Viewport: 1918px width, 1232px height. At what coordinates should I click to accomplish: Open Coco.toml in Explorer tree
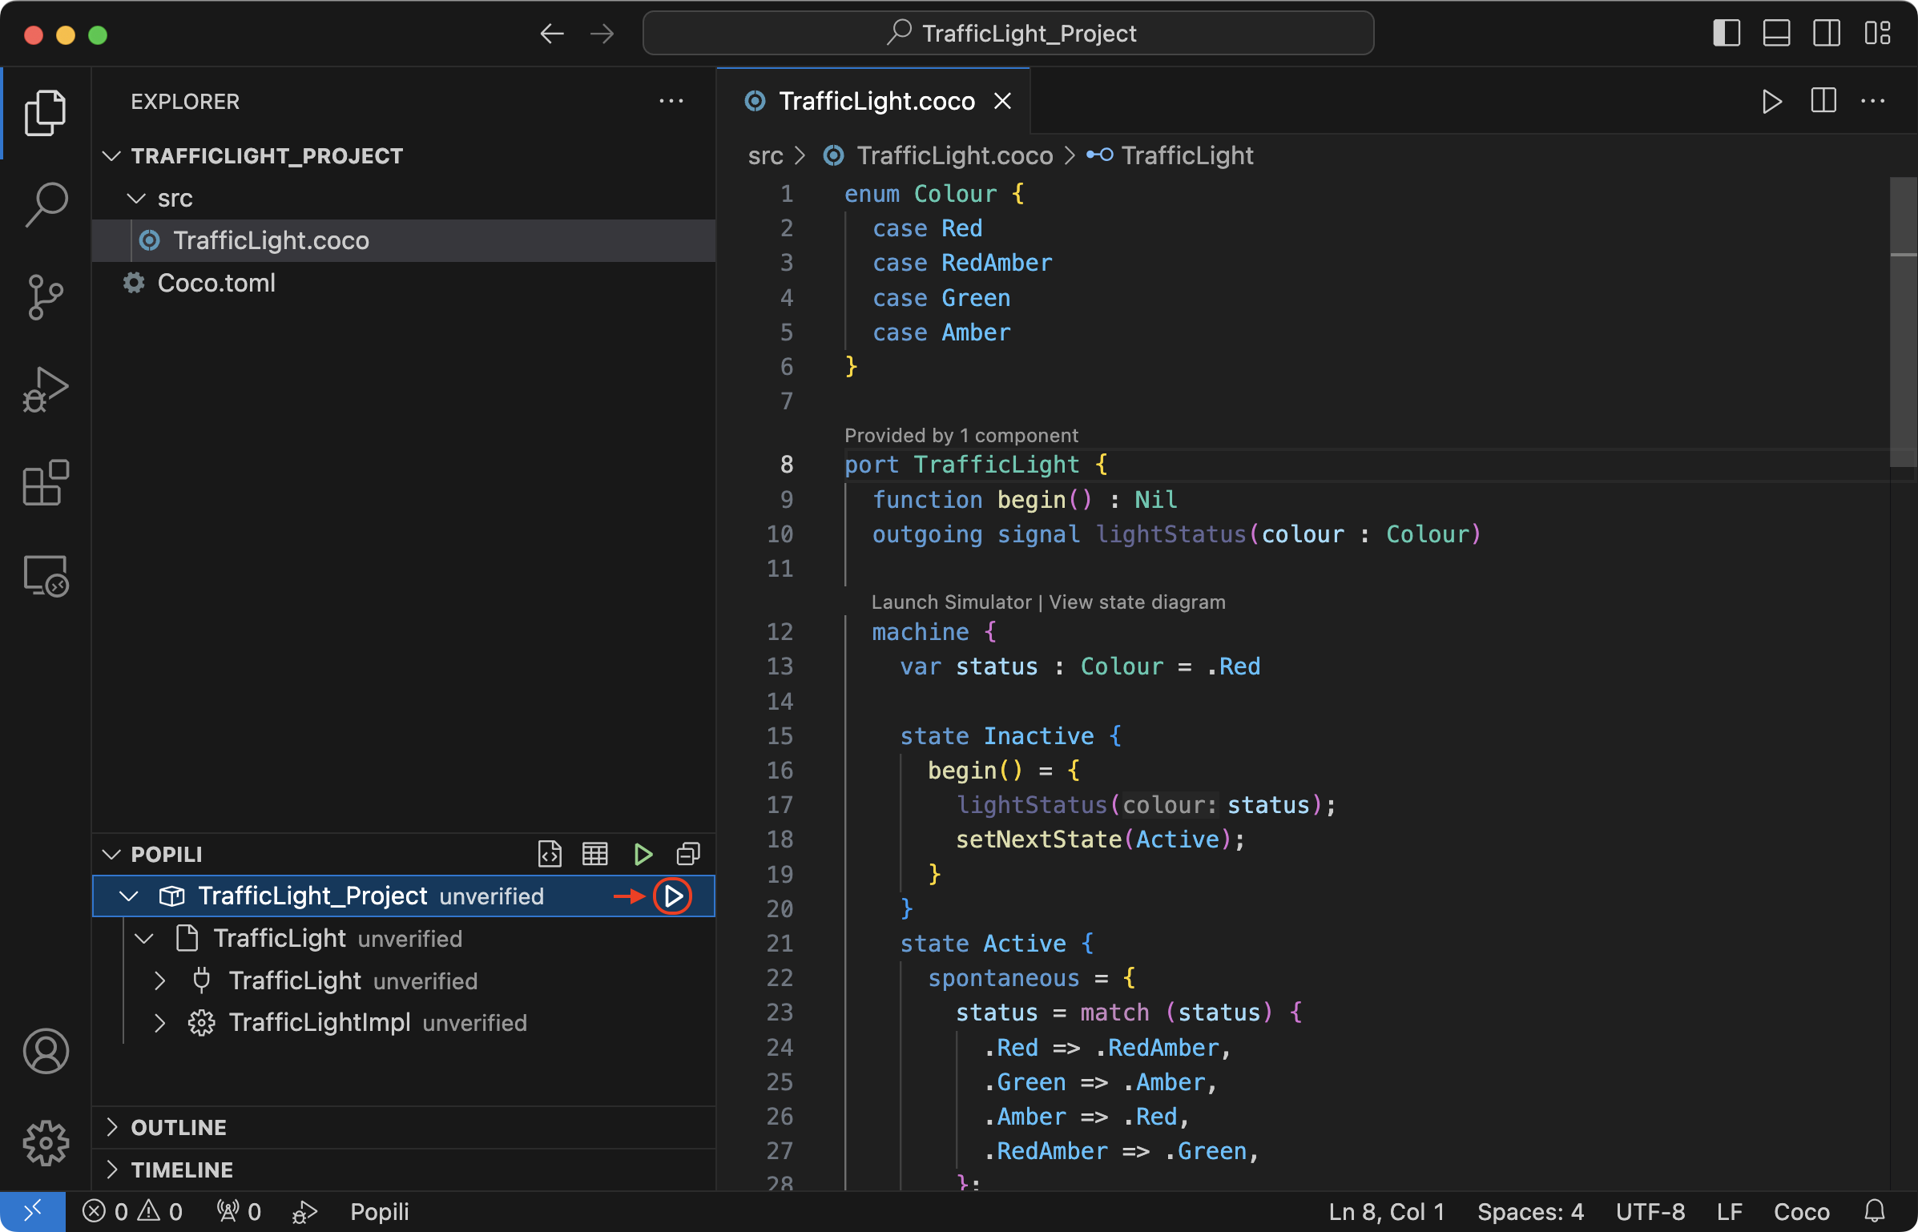(404, 283)
